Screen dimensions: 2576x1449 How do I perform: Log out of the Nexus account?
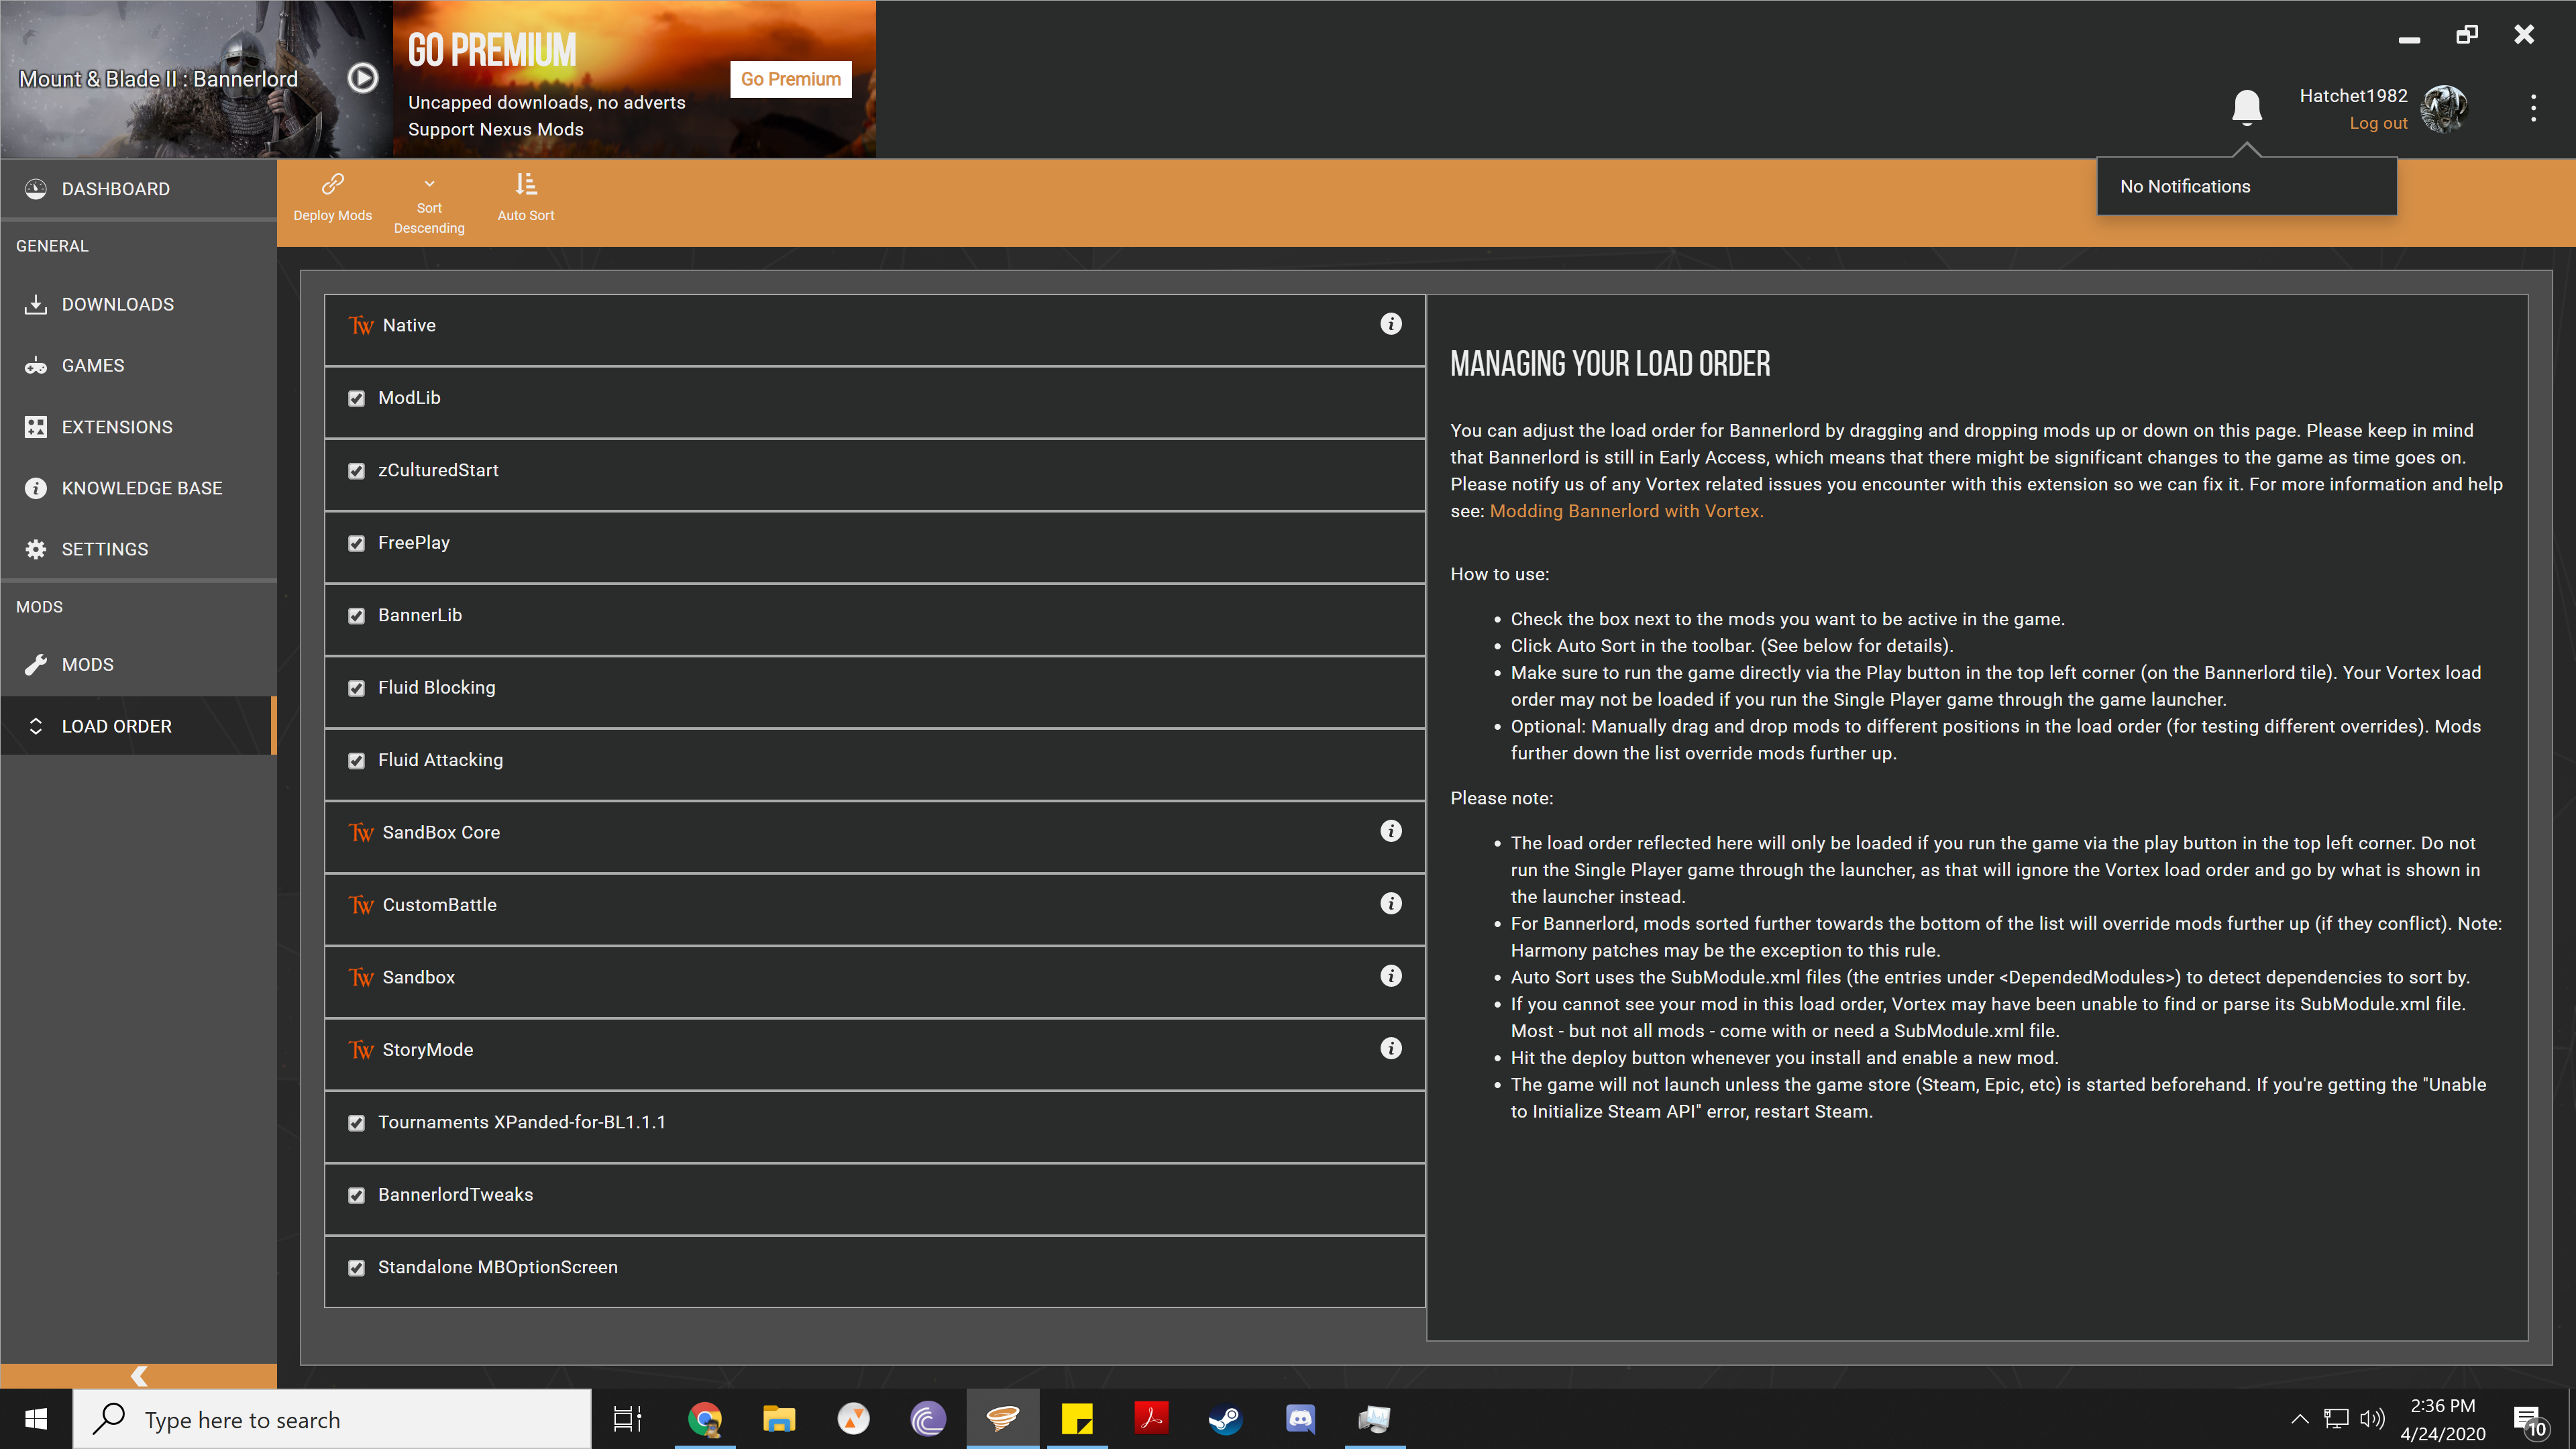pos(2378,123)
